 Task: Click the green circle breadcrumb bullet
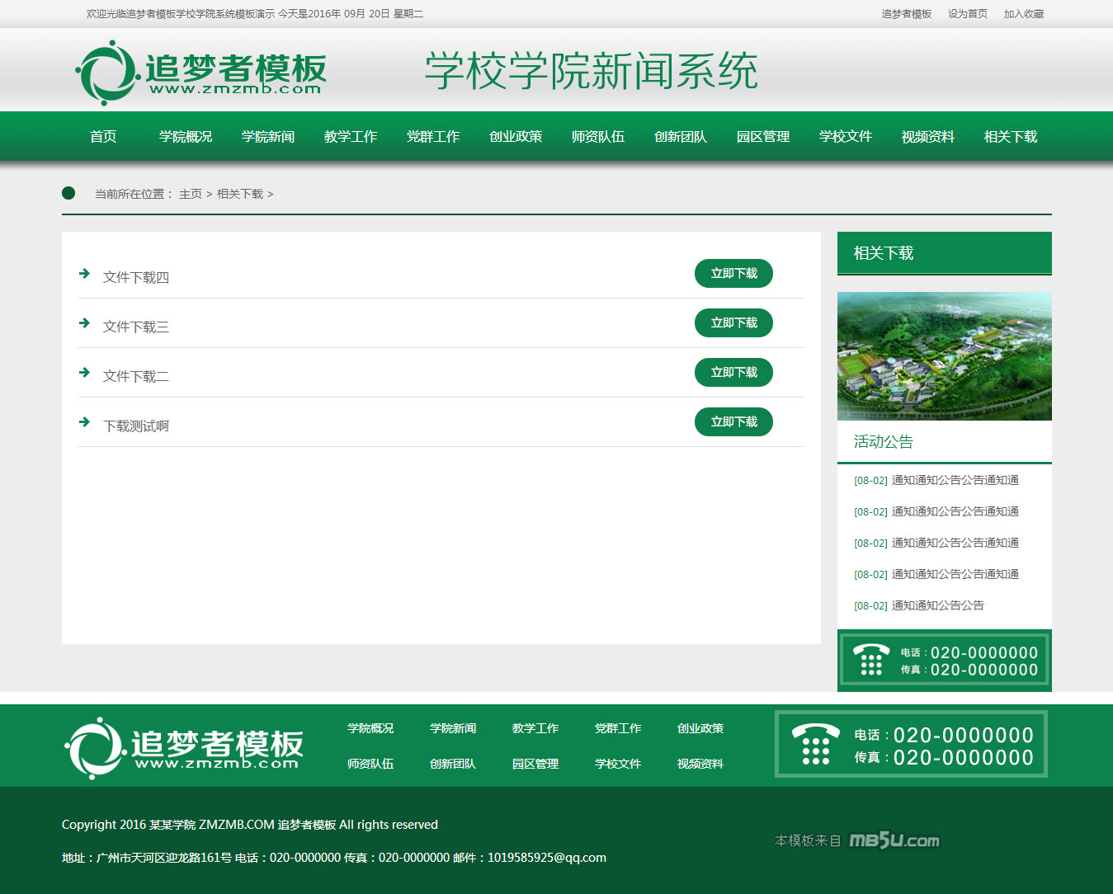click(68, 193)
